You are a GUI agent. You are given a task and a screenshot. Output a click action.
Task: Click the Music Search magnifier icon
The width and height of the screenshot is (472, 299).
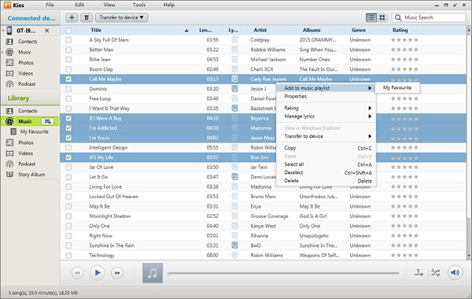(x=398, y=17)
